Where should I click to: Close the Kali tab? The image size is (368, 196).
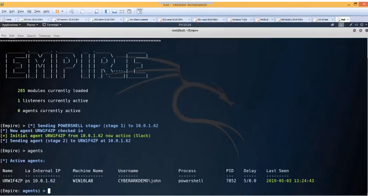348,20
